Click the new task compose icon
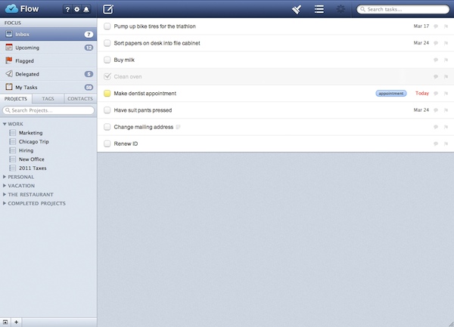This screenshot has height=327, width=454. point(108,9)
